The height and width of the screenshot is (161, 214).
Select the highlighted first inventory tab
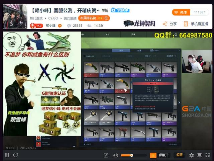(121, 51)
